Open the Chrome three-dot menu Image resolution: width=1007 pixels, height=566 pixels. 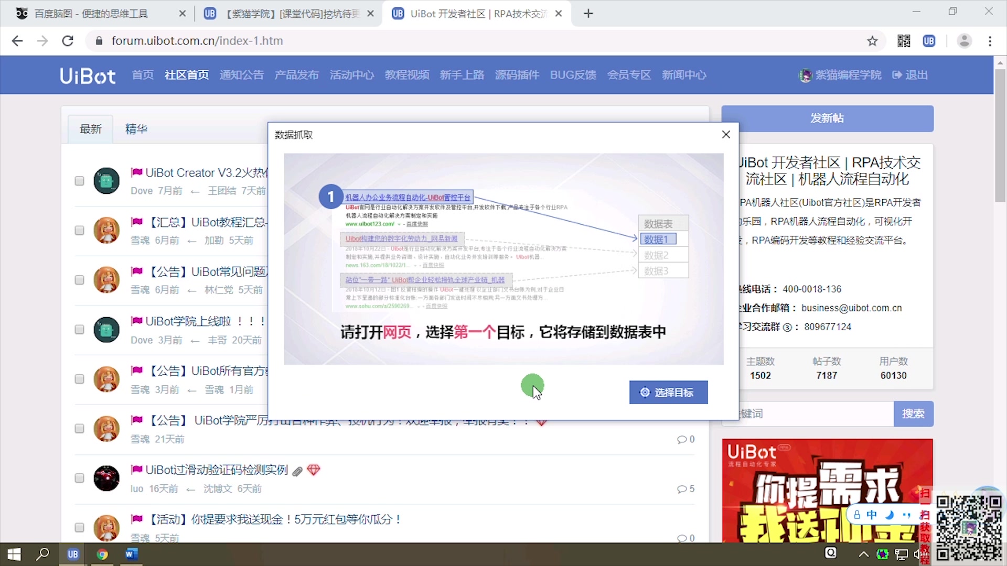[x=990, y=41]
